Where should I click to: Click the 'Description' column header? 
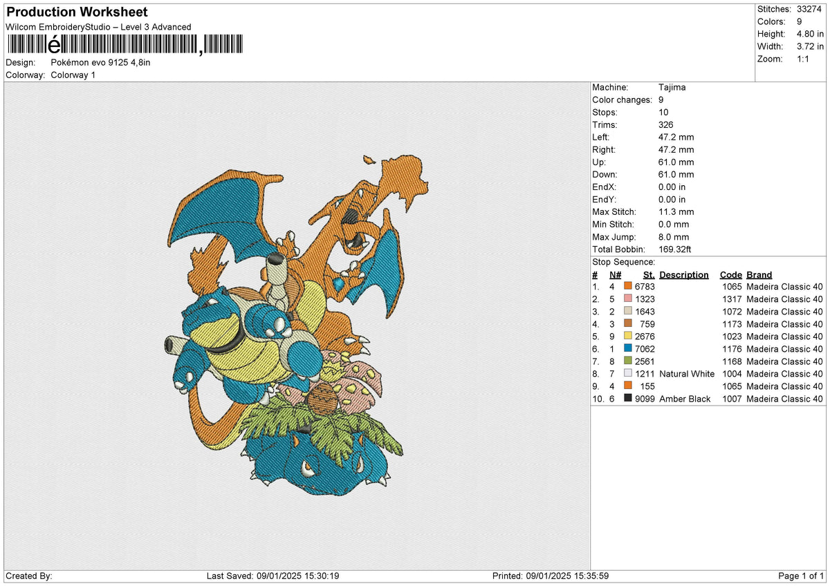[x=684, y=274]
